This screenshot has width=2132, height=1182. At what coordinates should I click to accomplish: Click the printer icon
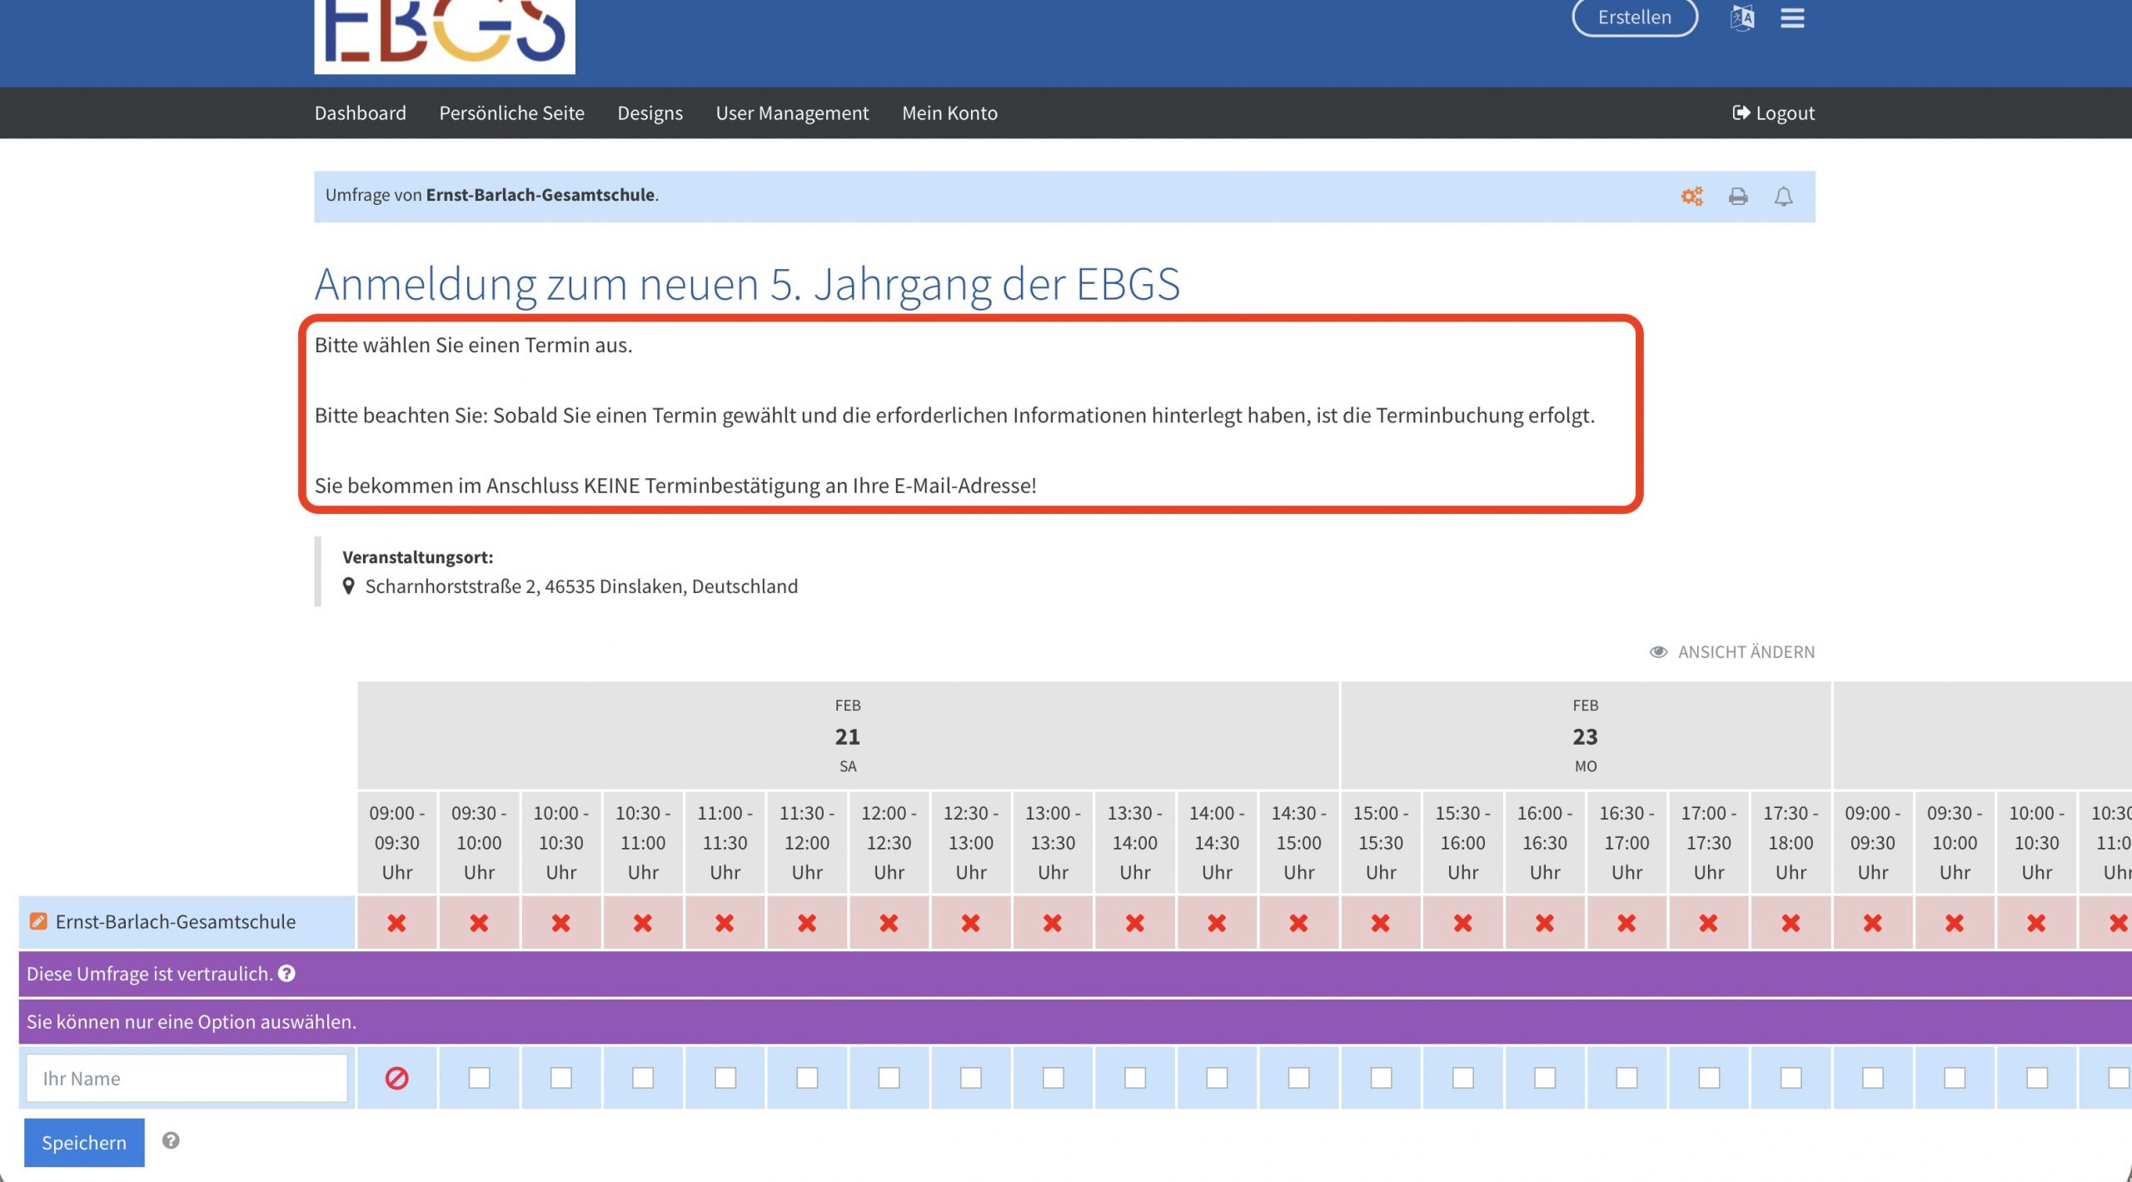click(x=1738, y=197)
